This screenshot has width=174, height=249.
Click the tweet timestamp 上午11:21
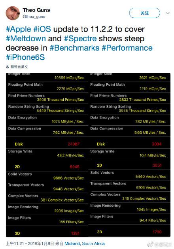coord(16,243)
